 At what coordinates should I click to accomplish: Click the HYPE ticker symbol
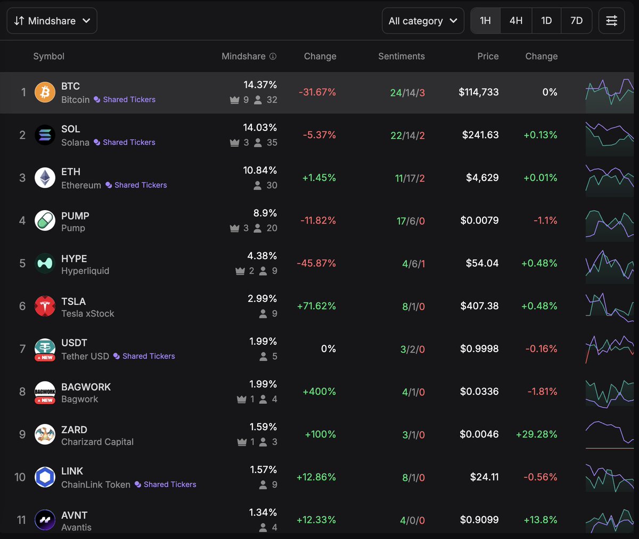pyautogui.click(x=74, y=259)
